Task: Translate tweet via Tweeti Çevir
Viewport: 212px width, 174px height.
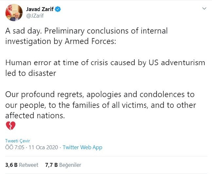Action: [x=17, y=141]
